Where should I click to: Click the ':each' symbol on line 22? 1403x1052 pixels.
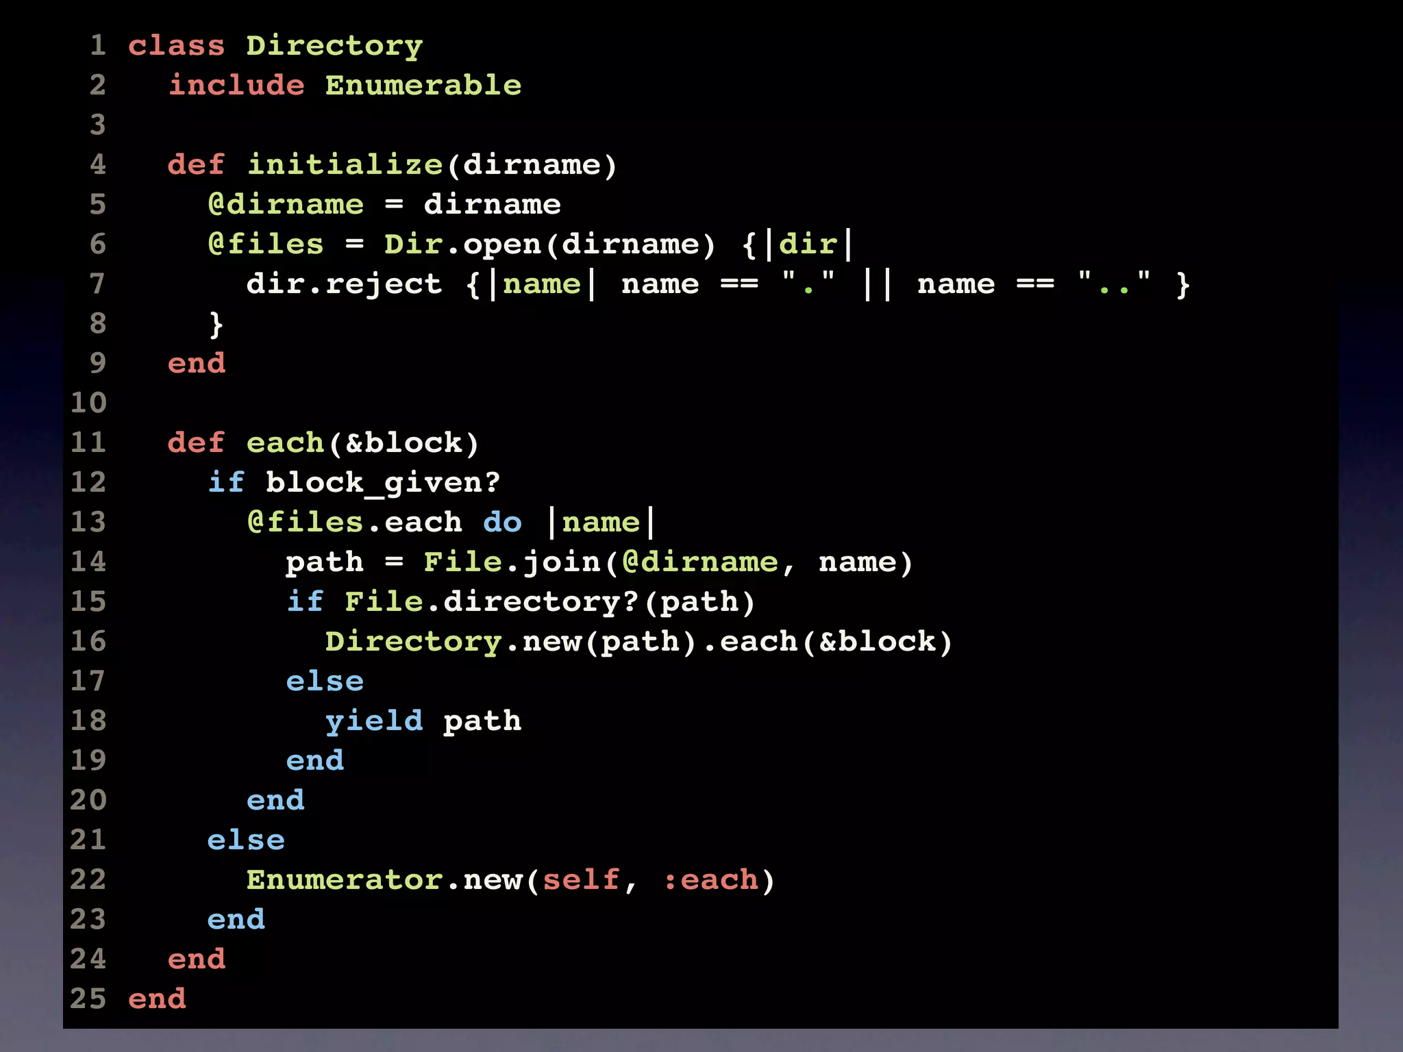pyautogui.click(x=710, y=879)
